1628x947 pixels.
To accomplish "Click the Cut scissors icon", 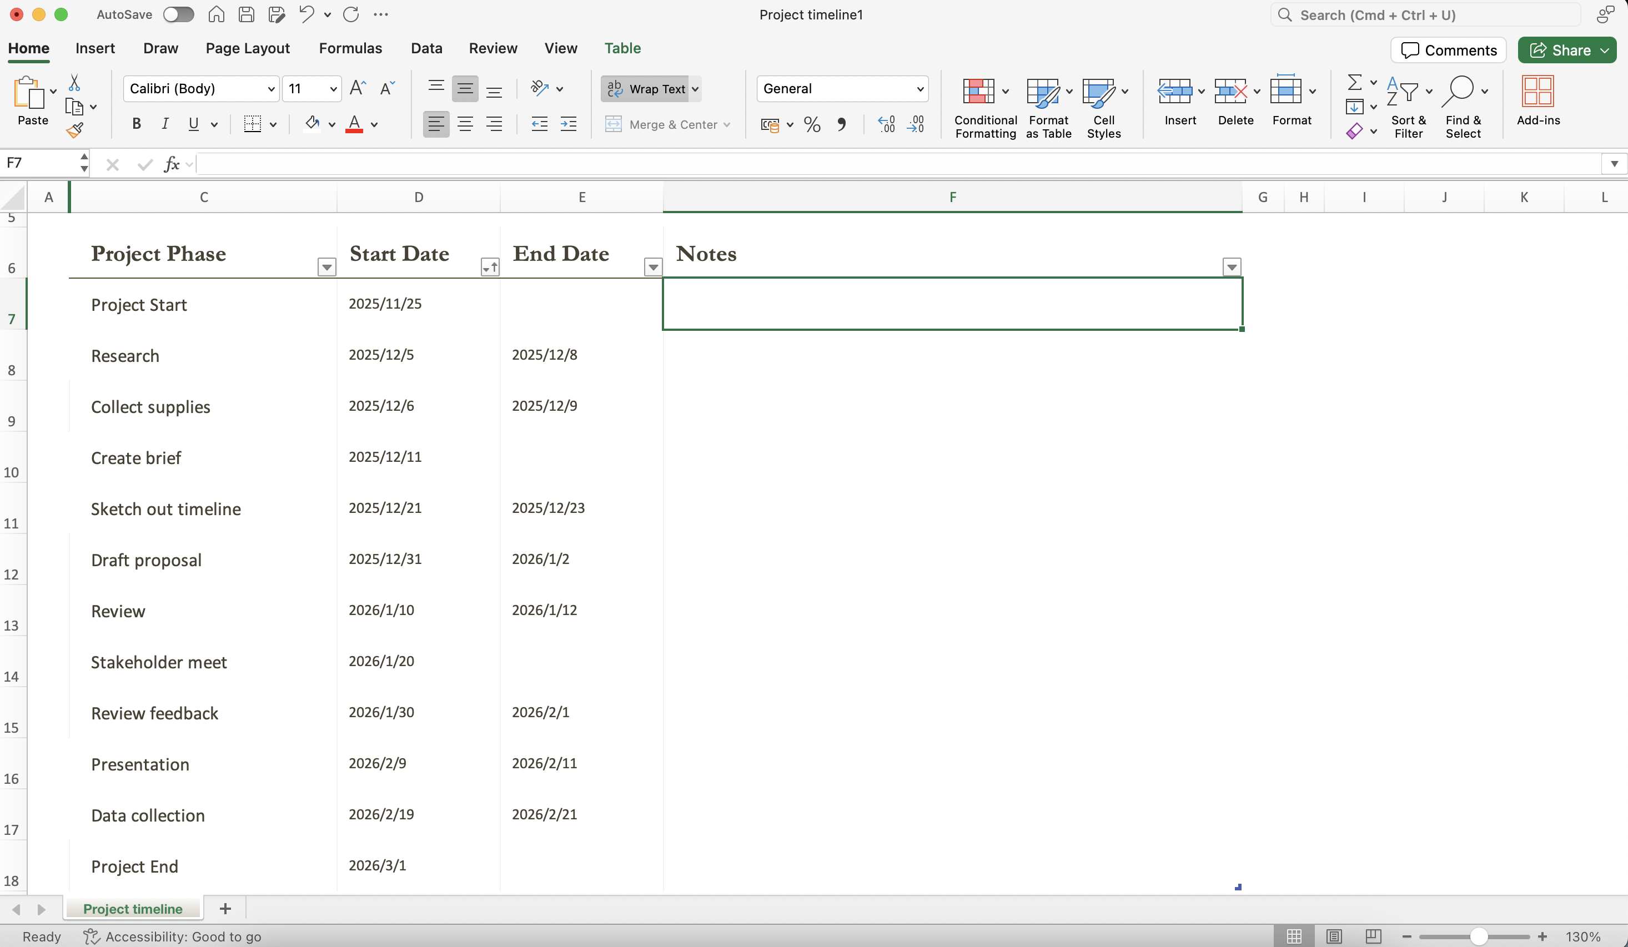I will [74, 83].
